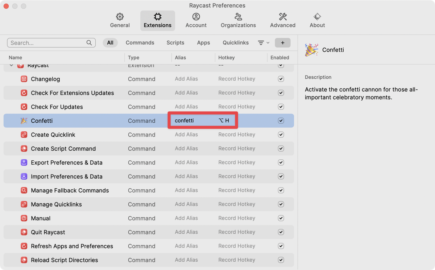This screenshot has height=270, width=435.
Task: Click the Export Preferences & Data icon
Action: pyautogui.click(x=24, y=163)
